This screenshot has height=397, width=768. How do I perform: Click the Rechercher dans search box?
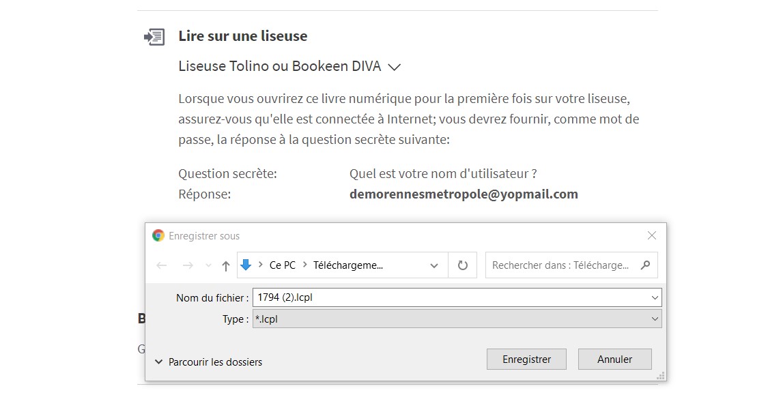[560, 265]
